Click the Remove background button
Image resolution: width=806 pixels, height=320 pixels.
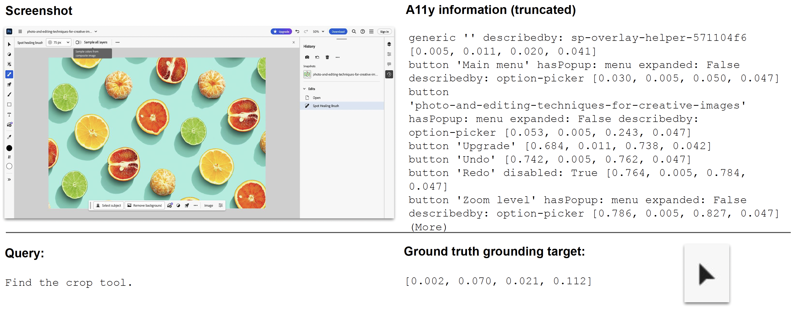click(144, 205)
